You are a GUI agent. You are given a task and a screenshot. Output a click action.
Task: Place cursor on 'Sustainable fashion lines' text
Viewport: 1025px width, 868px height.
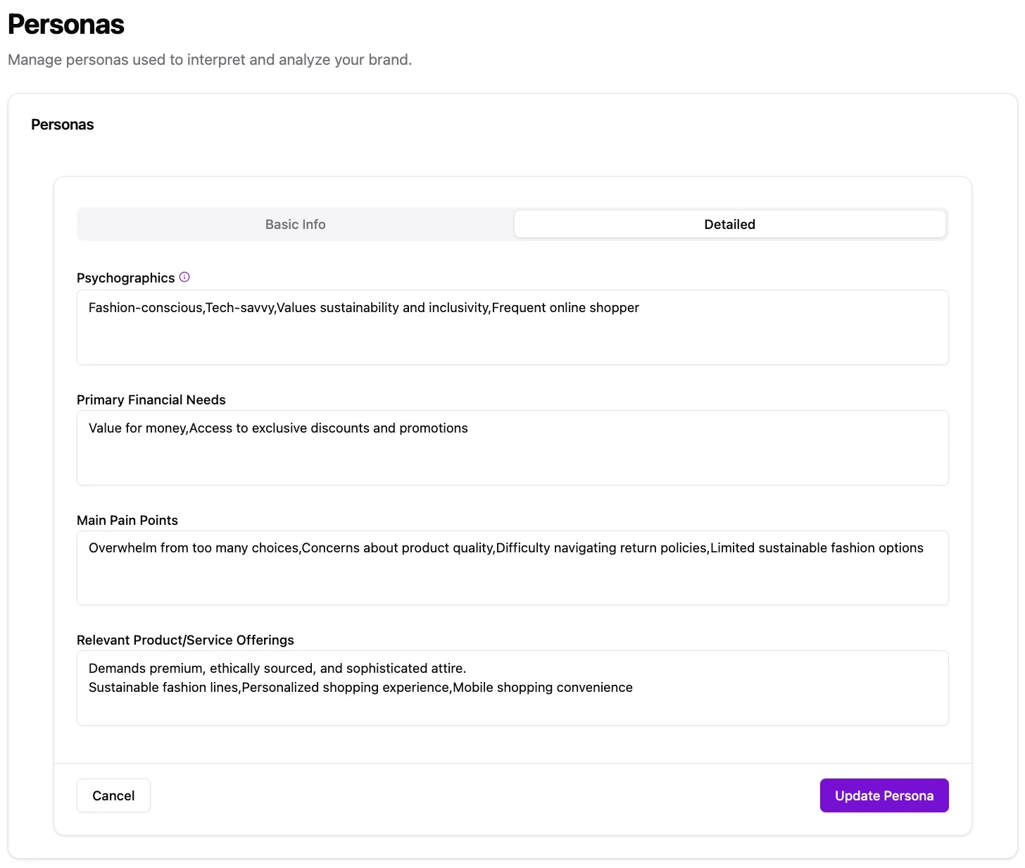163,688
